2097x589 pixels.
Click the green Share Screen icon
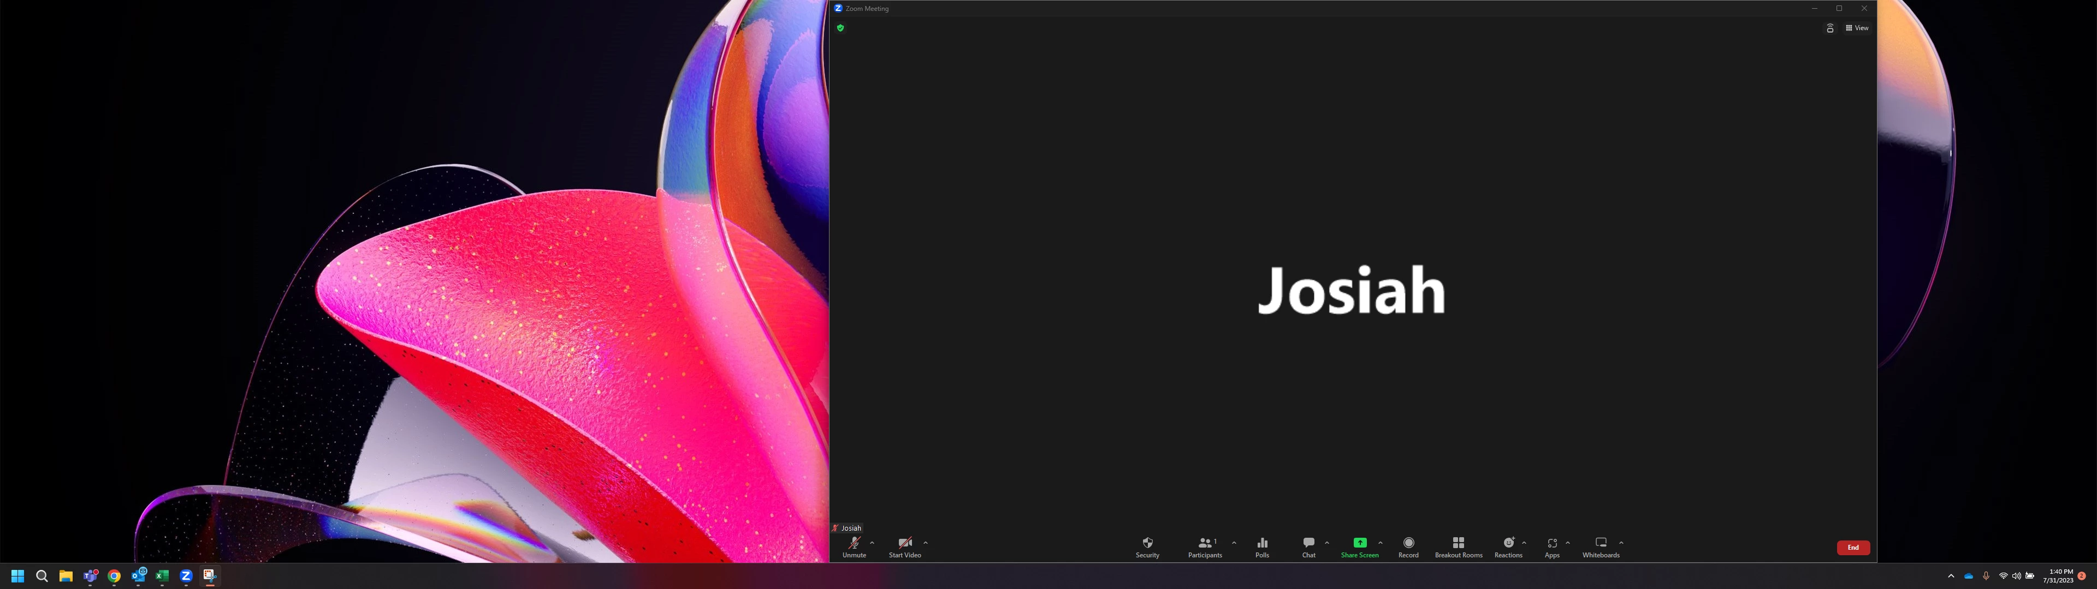pyautogui.click(x=1359, y=543)
